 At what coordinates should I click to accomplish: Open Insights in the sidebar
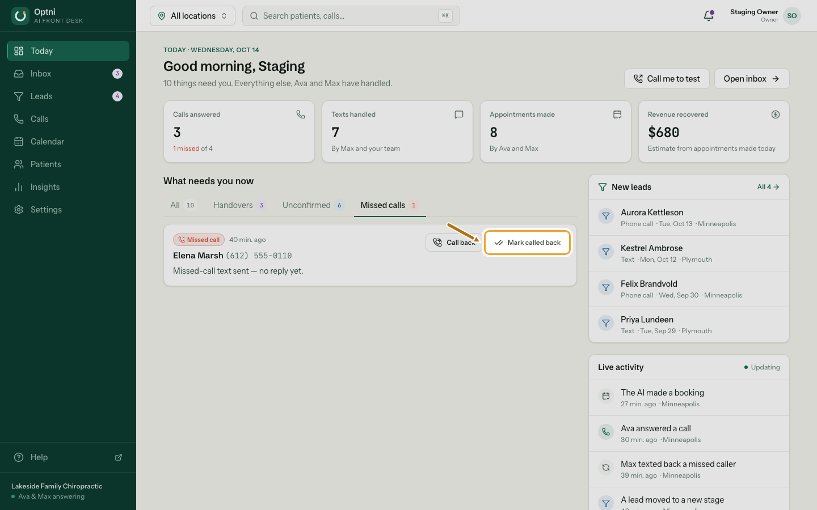pos(68,187)
